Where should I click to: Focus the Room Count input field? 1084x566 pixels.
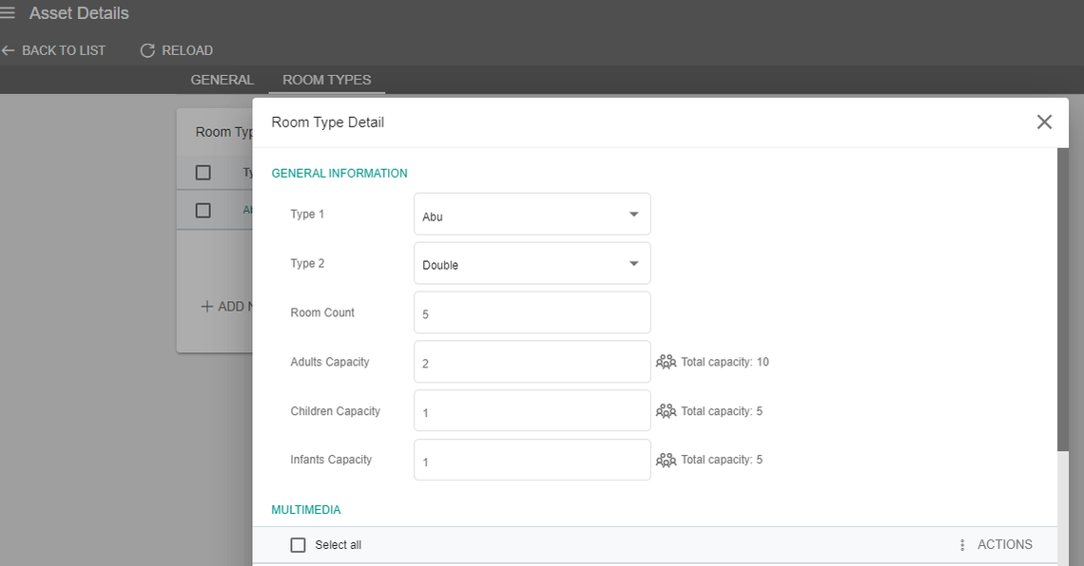(x=532, y=312)
